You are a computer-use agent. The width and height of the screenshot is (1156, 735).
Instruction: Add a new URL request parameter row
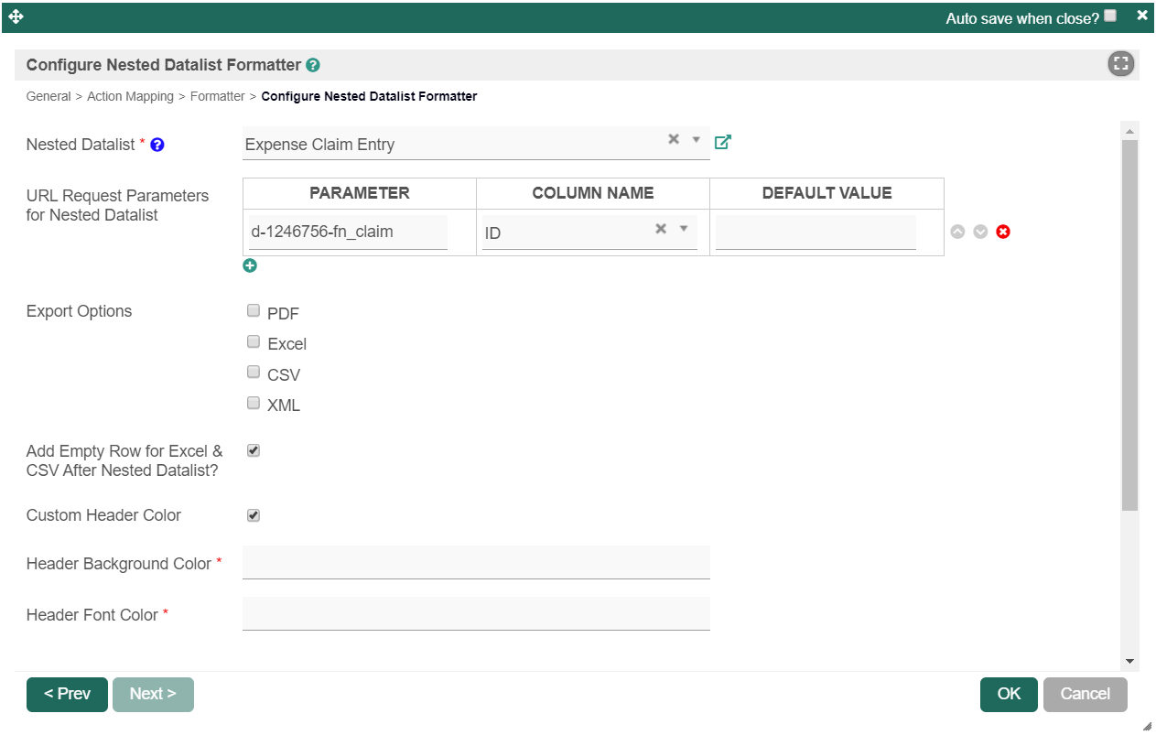(x=250, y=265)
